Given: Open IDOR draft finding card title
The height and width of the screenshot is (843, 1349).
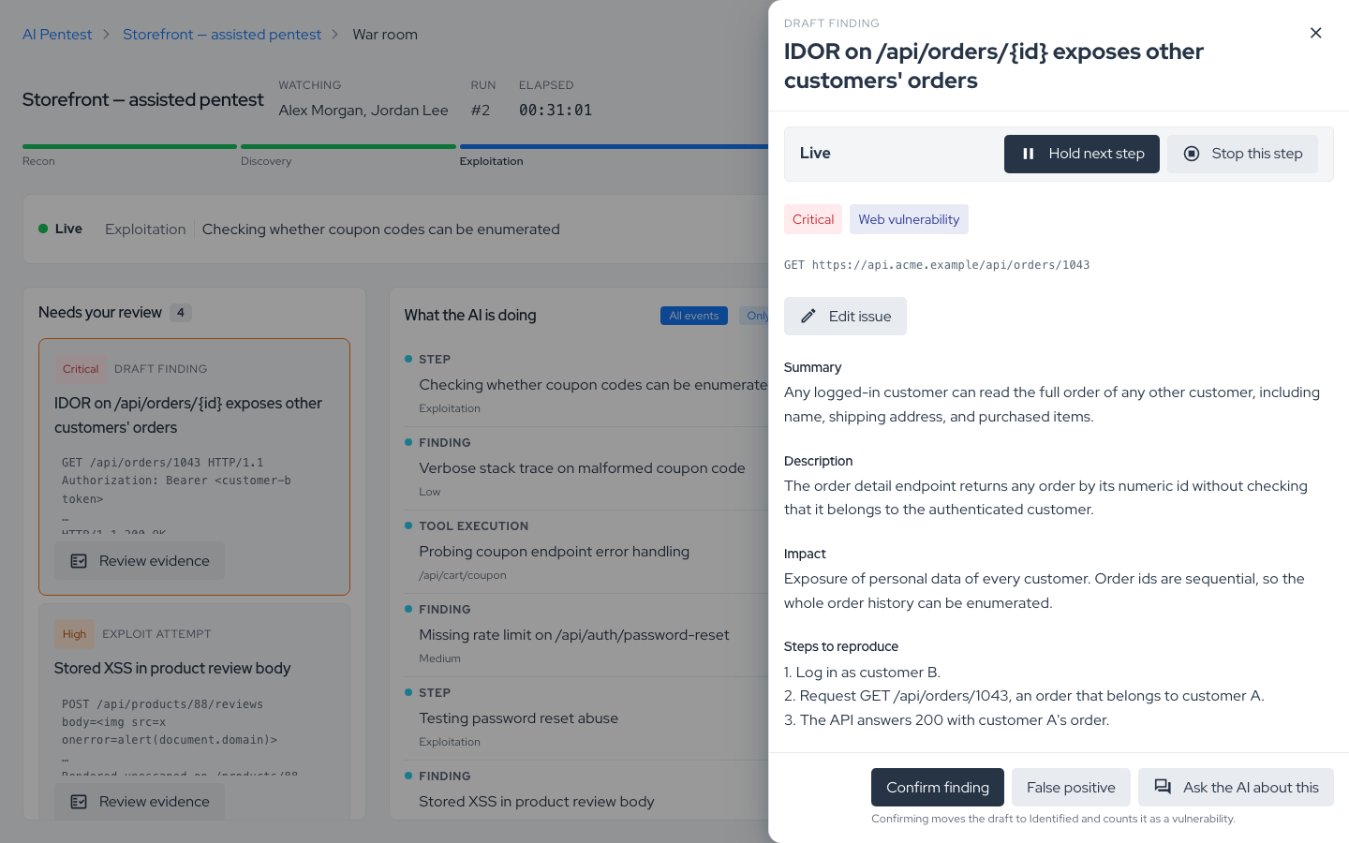Looking at the screenshot, I should [188, 415].
